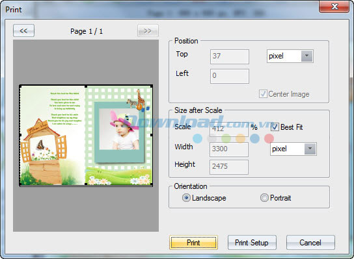Click the Left position field
354x259 pixels.
coord(230,76)
